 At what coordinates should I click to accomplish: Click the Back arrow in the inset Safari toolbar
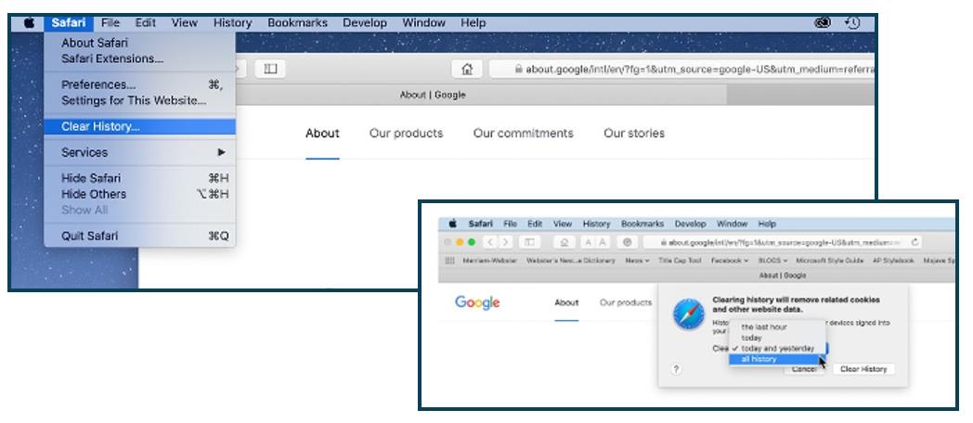point(490,242)
